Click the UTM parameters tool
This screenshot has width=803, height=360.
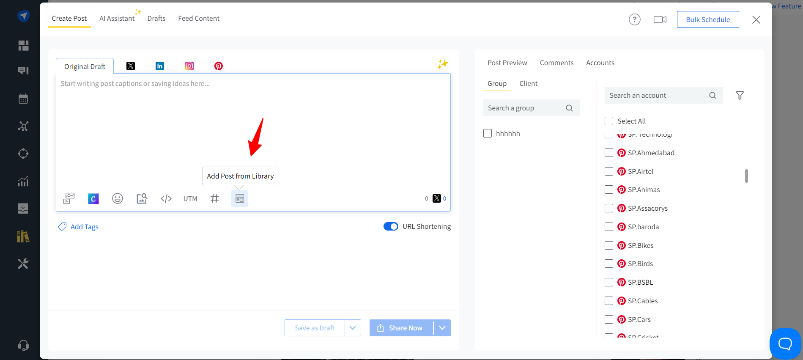(190, 198)
